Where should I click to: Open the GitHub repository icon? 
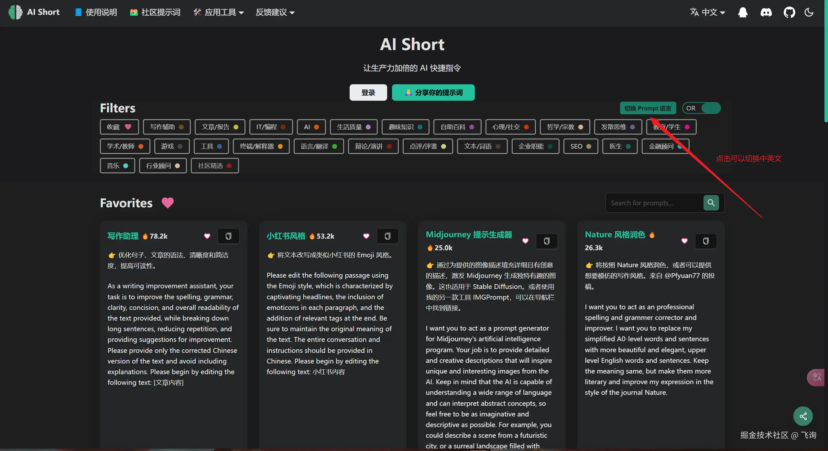[x=789, y=13]
